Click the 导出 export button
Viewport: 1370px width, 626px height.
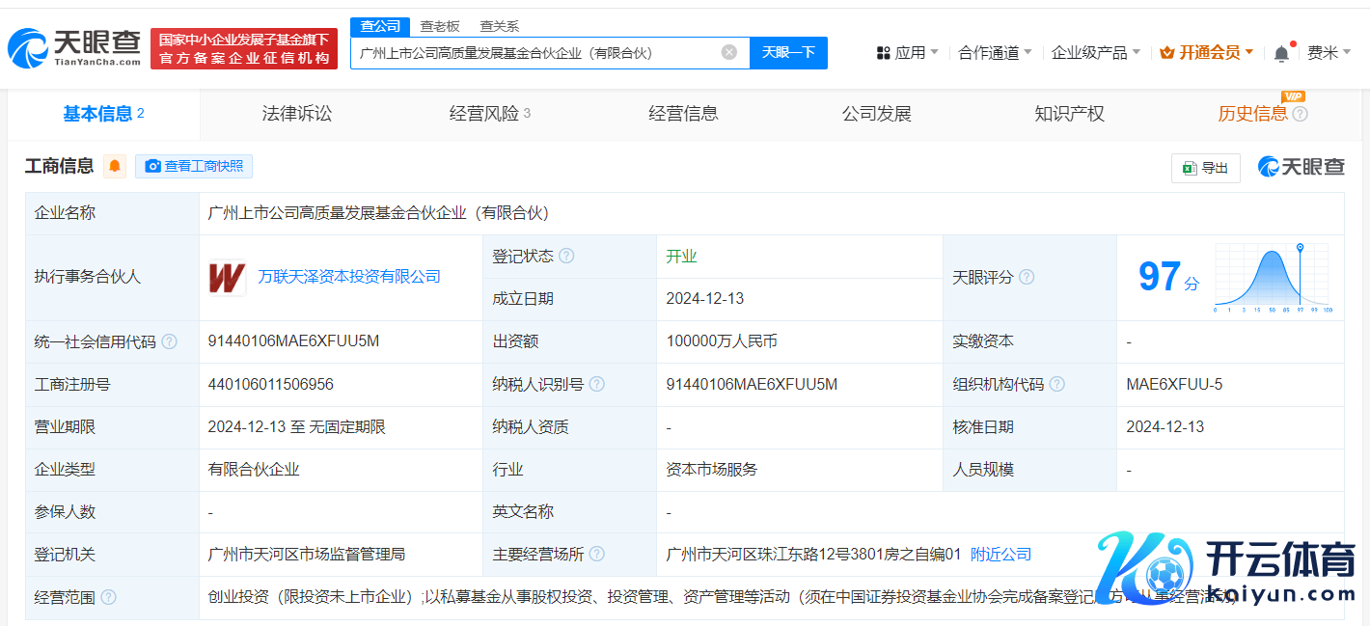1206,168
